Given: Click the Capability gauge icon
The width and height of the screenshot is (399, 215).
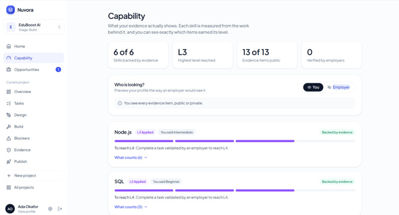Looking at the screenshot, I should pyautogui.click(x=8, y=58).
